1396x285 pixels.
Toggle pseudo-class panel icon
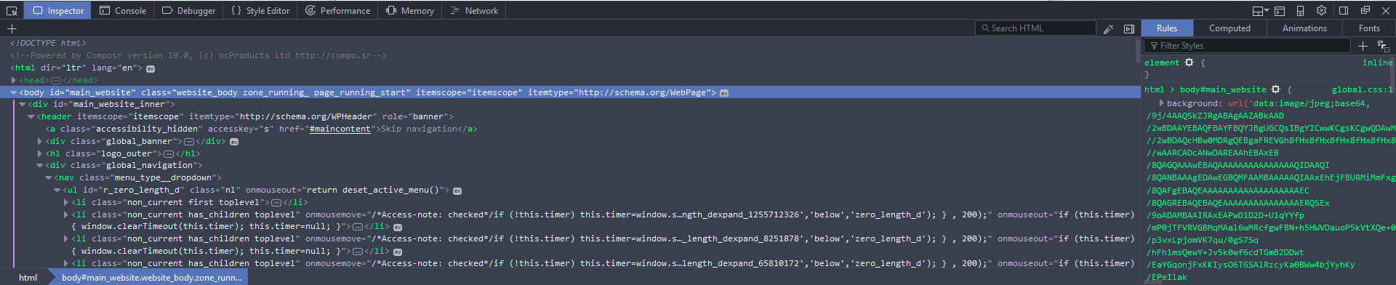click(1382, 46)
